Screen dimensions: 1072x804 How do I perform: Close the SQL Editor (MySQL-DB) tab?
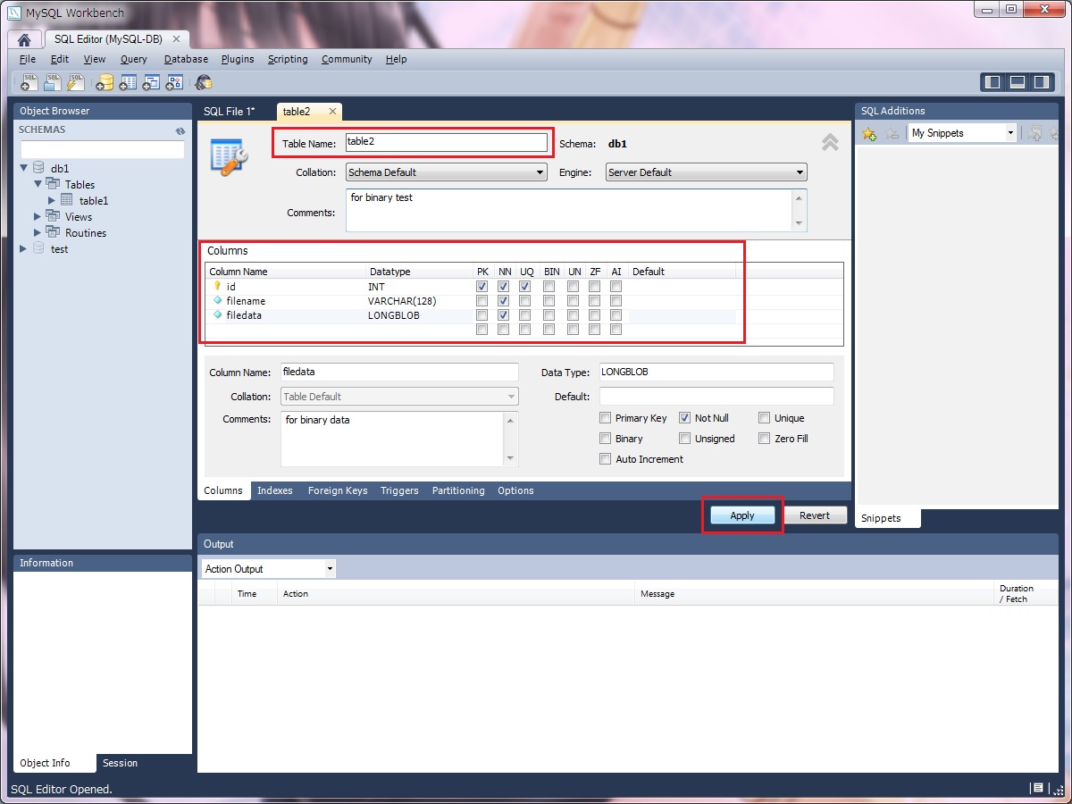point(176,39)
